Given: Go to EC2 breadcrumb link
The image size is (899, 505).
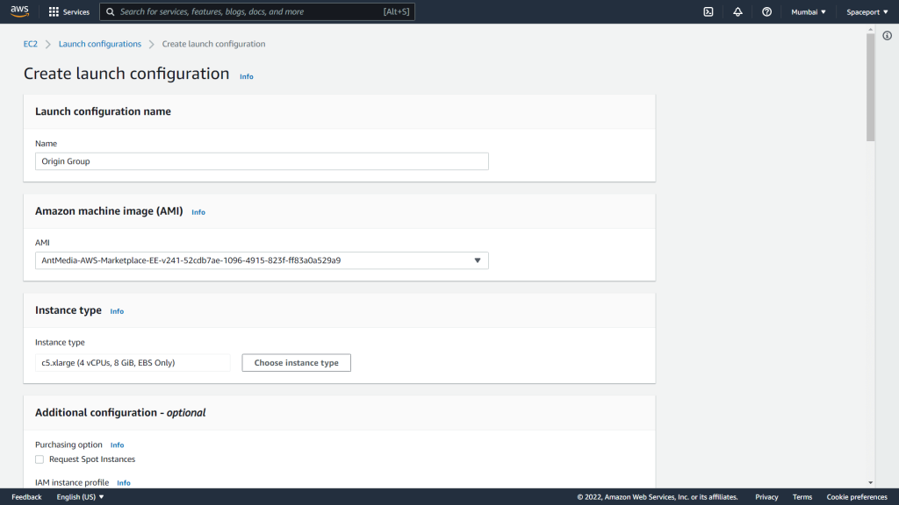Looking at the screenshot, I should [31, 44].
